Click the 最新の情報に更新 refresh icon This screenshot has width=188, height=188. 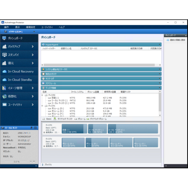(168, 40)
